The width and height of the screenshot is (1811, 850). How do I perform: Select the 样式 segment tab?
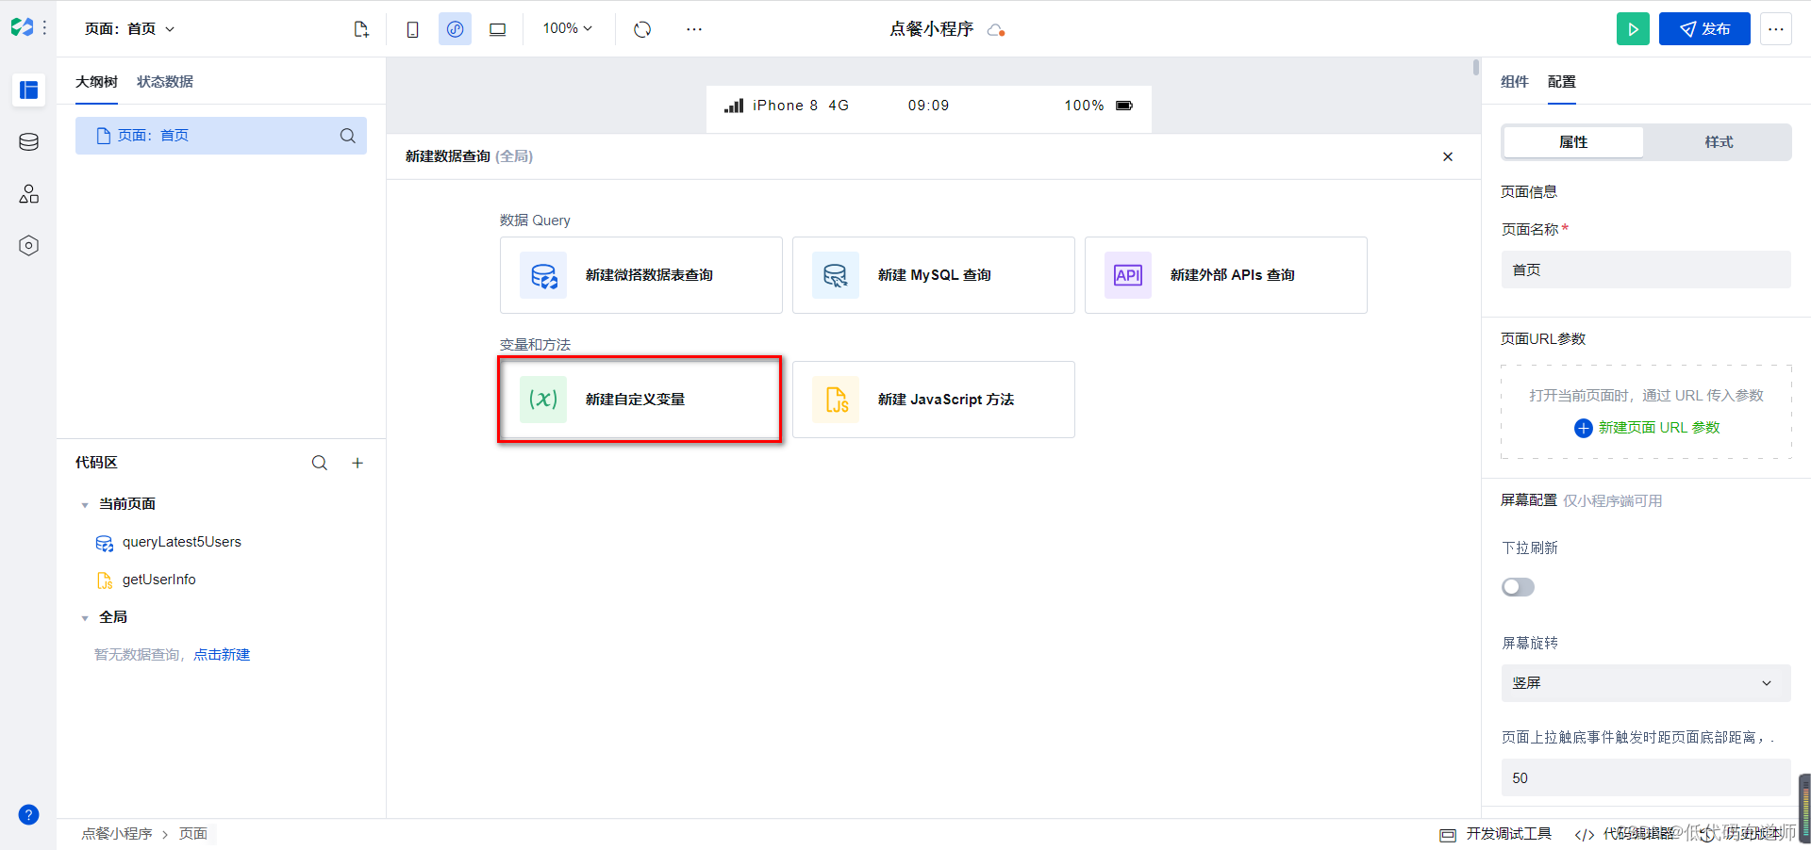pos(1719,142)
